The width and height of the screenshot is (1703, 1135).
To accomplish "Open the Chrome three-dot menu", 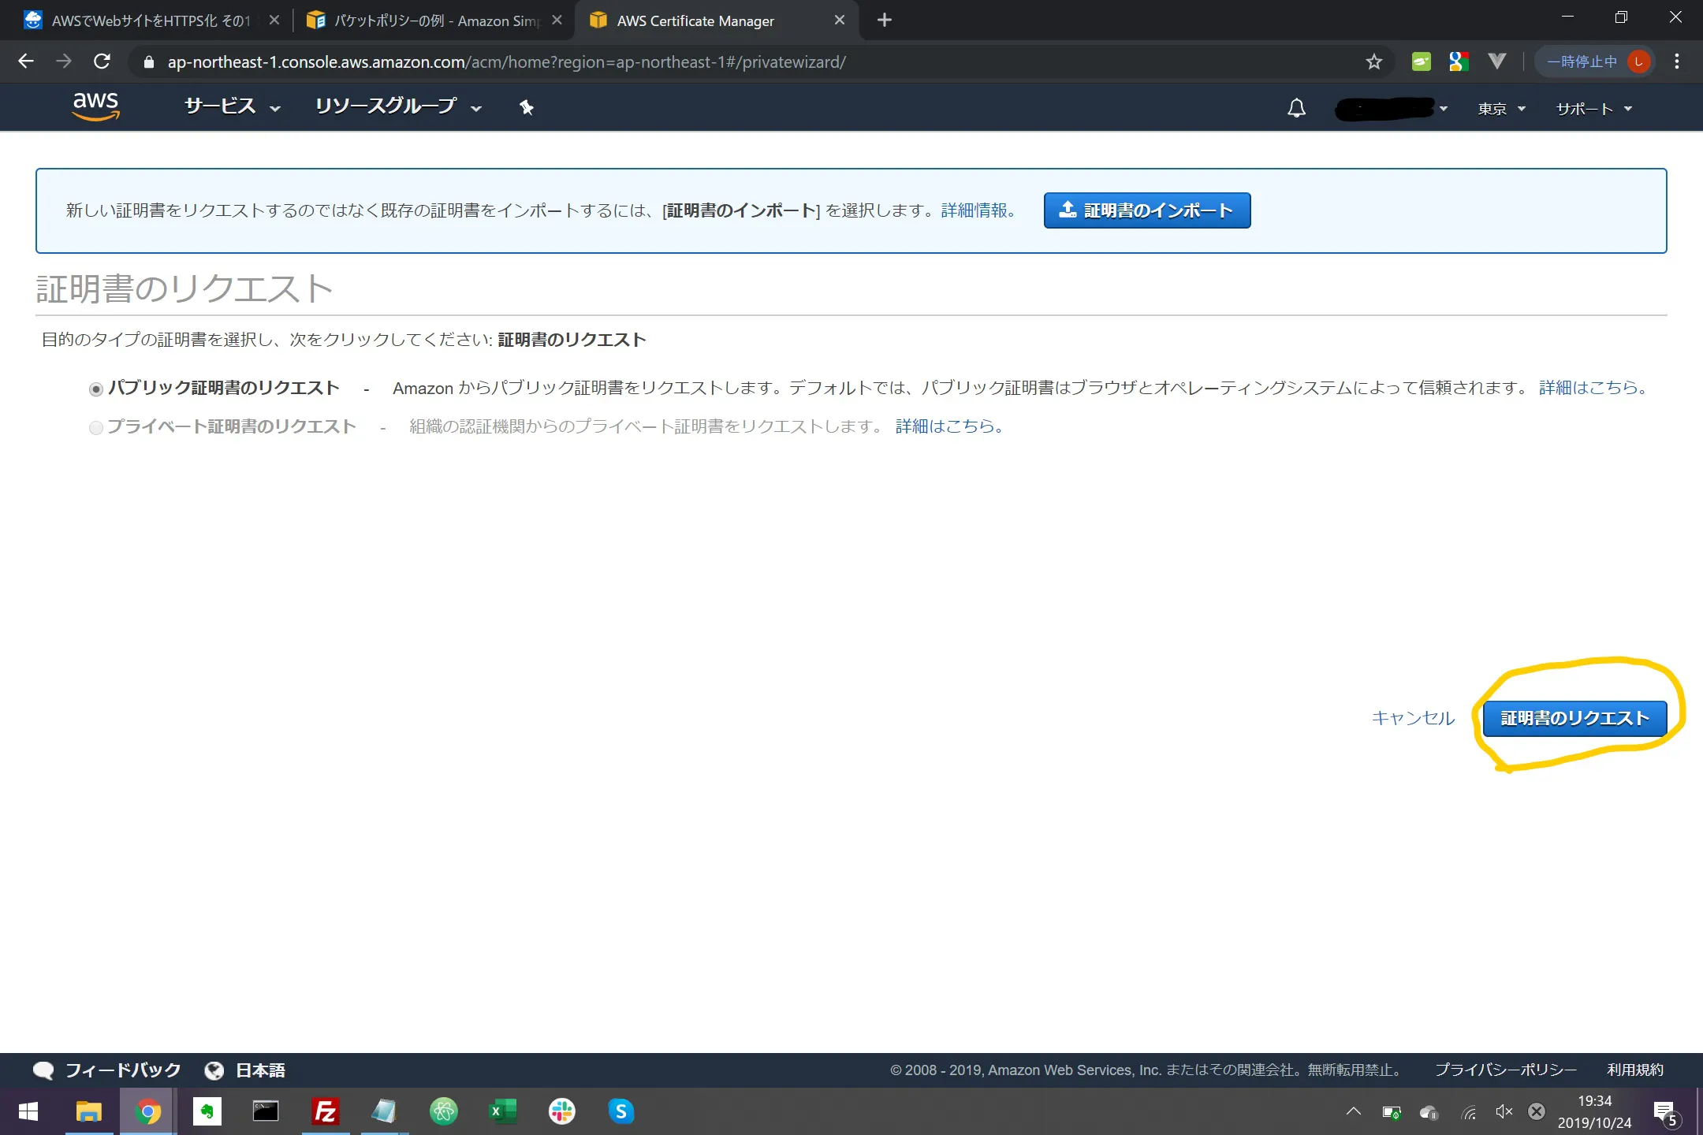I will coord(1677,61).
